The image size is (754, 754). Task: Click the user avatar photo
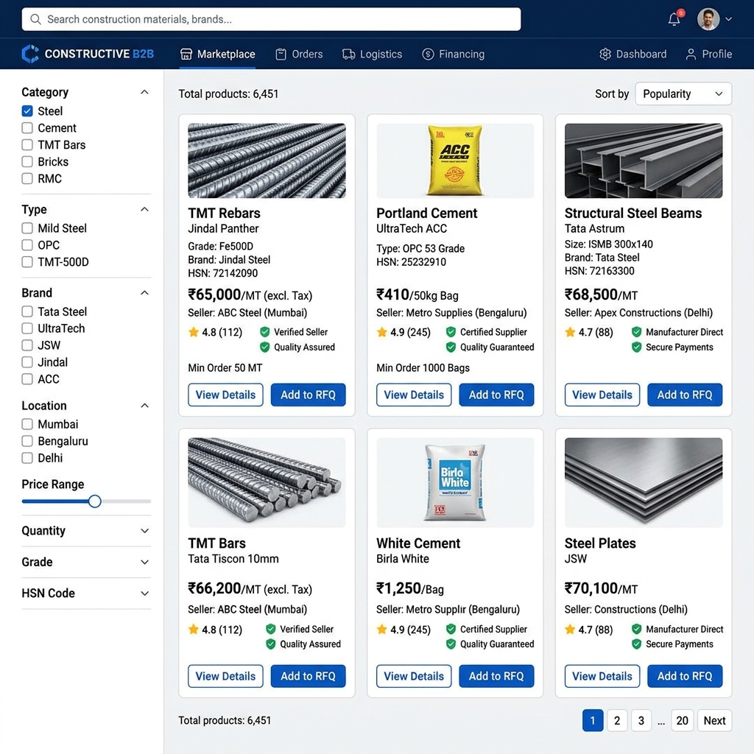pos(708,19)
